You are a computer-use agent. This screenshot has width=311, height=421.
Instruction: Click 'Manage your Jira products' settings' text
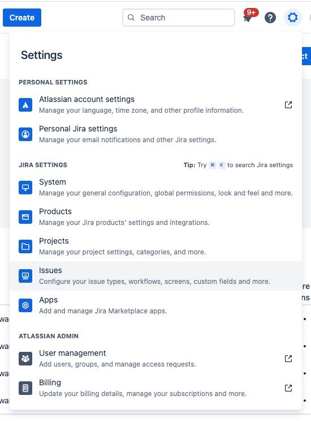(x=124, y=223)
